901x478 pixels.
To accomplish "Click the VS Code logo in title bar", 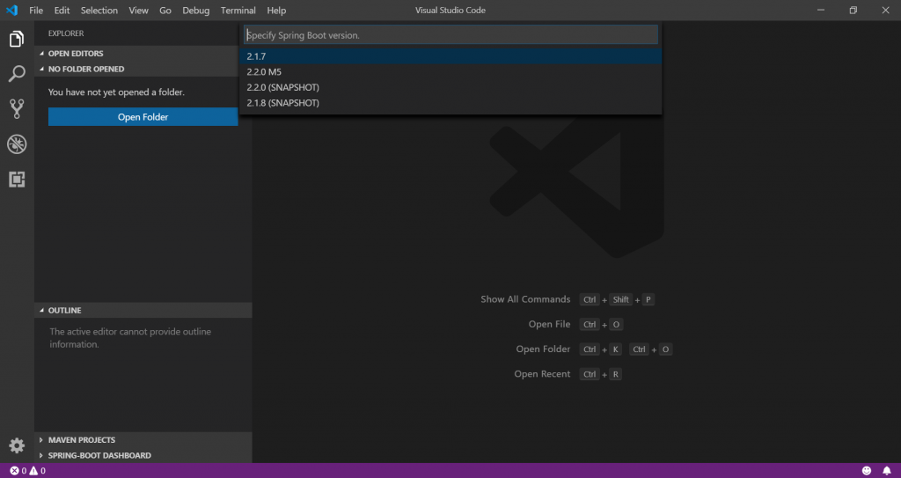I will click(x=11, y=11).
